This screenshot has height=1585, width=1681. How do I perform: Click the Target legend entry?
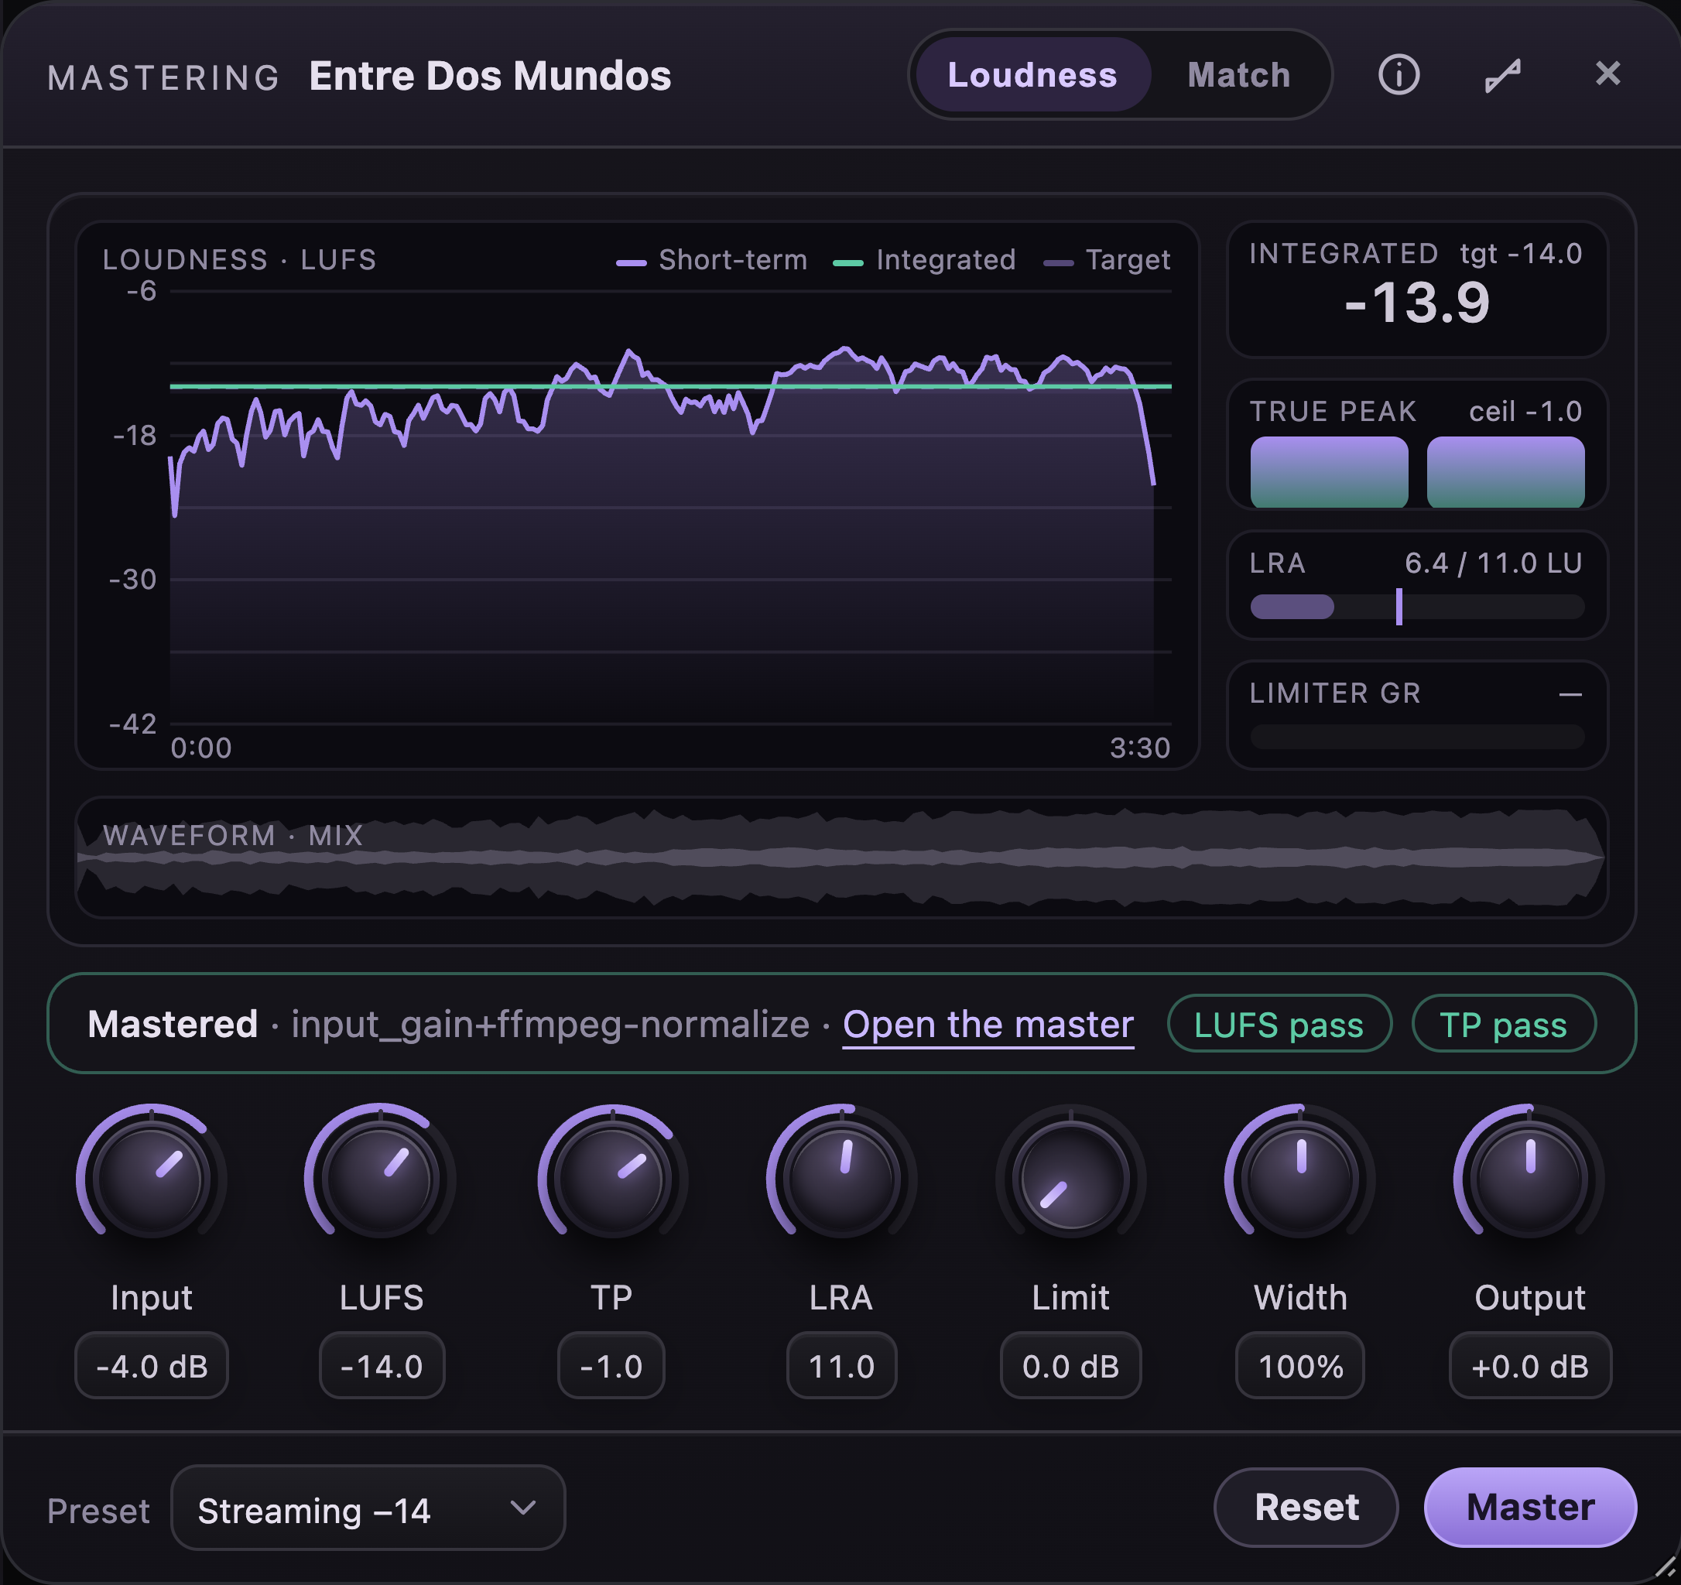(1107, 259)
